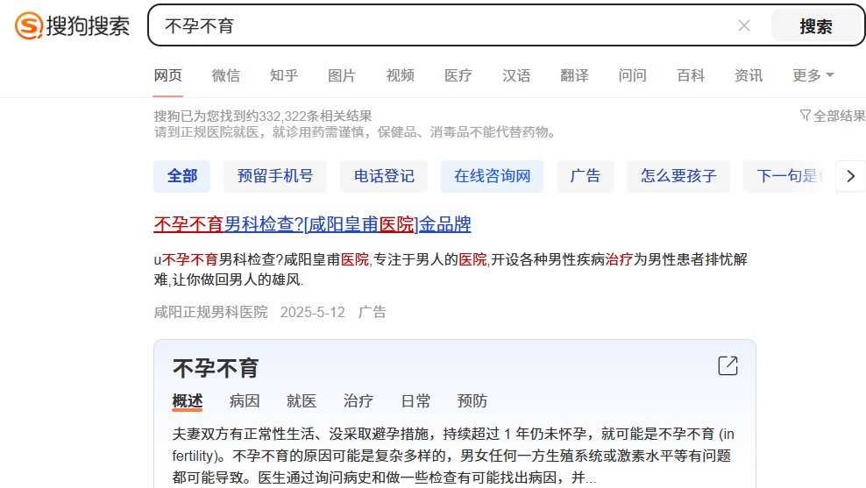The image size is (866, 488).
Task: Open medical card via external link icon
Action: pyautogui.click(x=728, y=365)
